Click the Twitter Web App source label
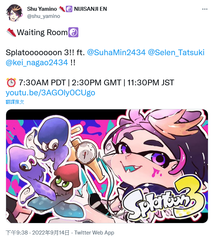The image size is (214, 242). pos(94,233)
